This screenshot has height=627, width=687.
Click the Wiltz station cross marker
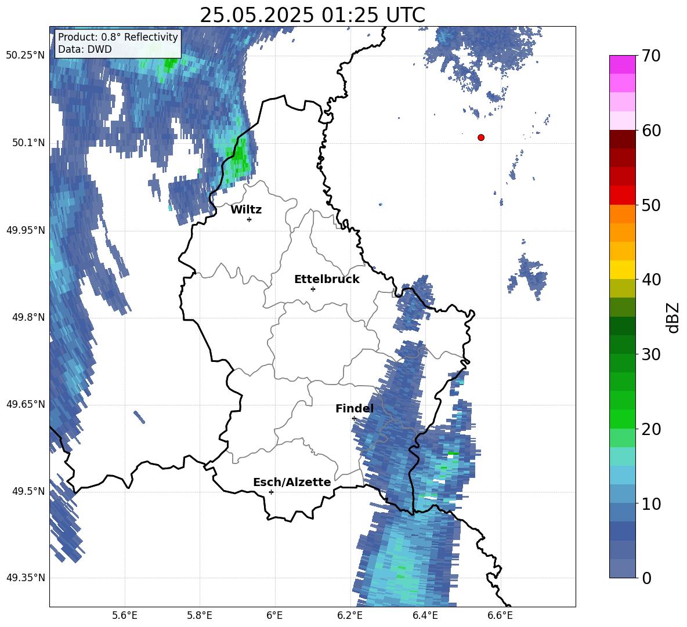point(249,219)
